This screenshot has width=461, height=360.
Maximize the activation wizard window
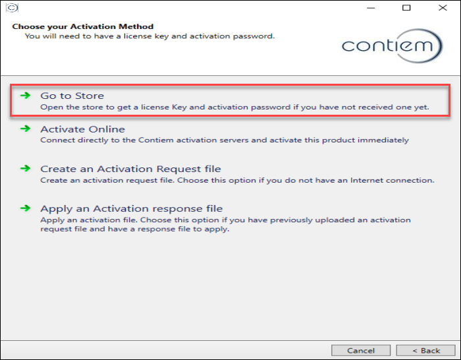coord(406,9)
